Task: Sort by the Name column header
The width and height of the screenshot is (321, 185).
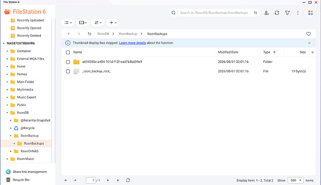Action: coord(78,52)
